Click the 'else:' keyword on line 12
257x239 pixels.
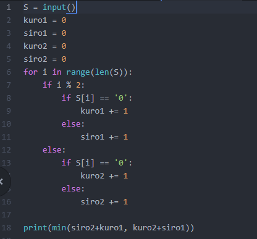54,150
